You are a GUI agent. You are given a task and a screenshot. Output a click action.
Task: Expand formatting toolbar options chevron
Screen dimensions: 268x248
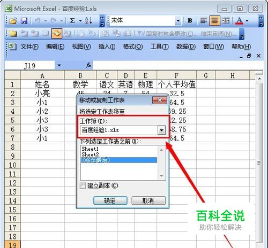[x=261, y=21]
